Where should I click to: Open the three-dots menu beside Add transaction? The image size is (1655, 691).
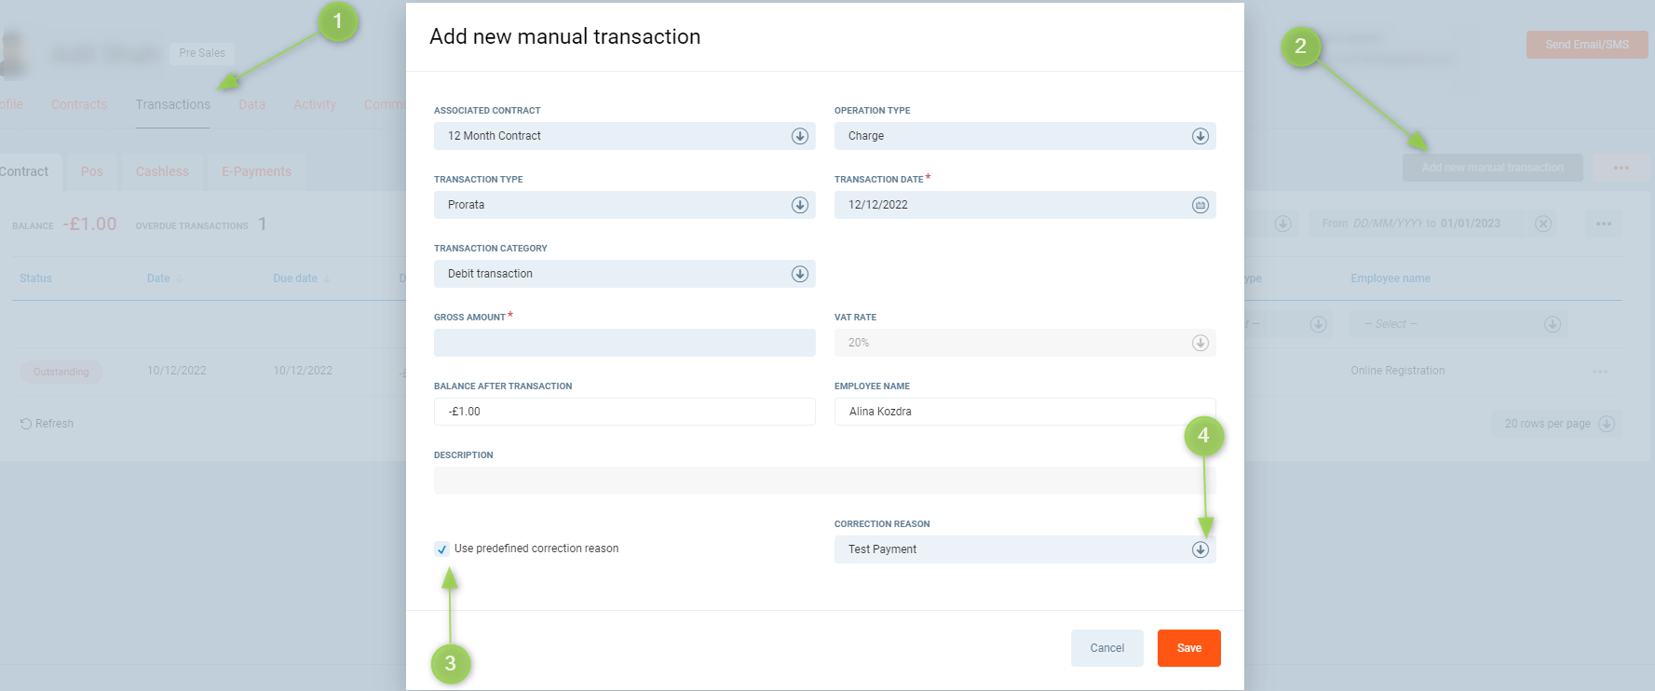click(x=1621, y=168)
